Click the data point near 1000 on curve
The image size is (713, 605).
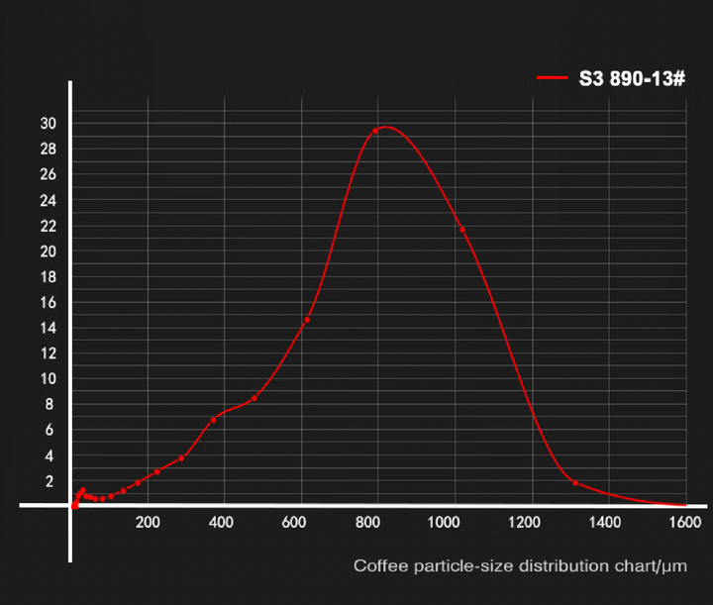coord(462,230)
